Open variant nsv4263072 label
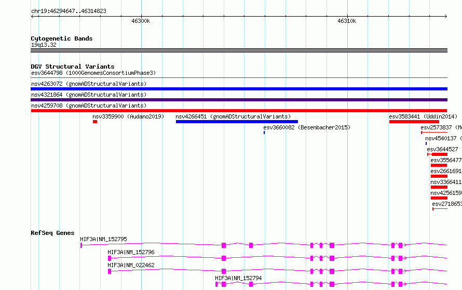 (x=89, y=84)
